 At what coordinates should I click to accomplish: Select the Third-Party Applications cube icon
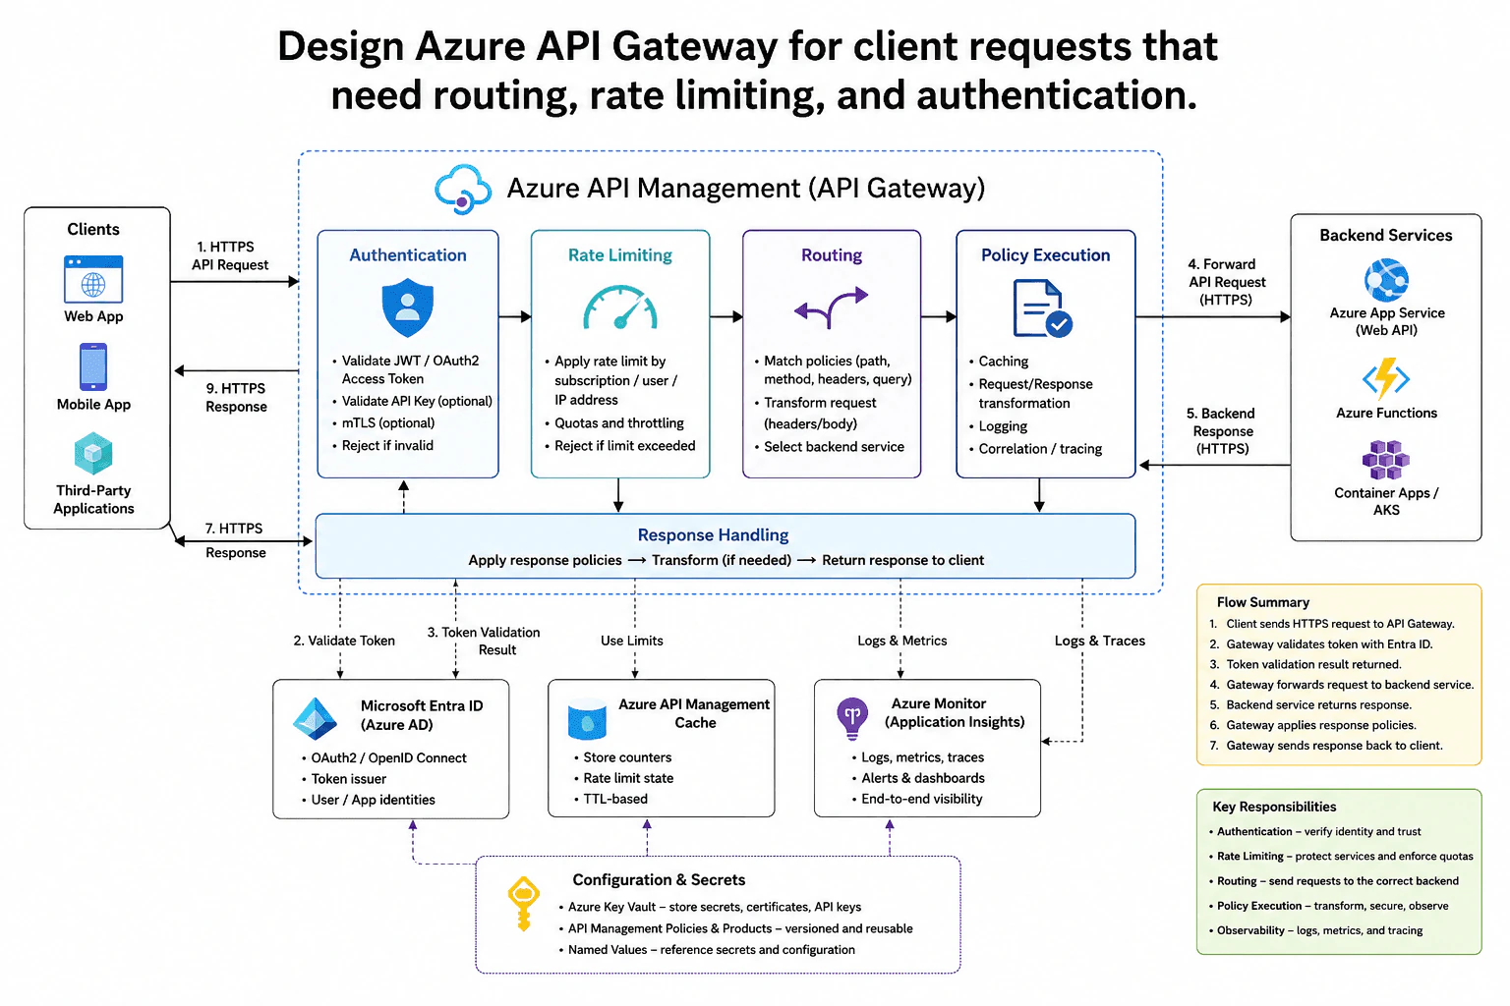(93, 454)
